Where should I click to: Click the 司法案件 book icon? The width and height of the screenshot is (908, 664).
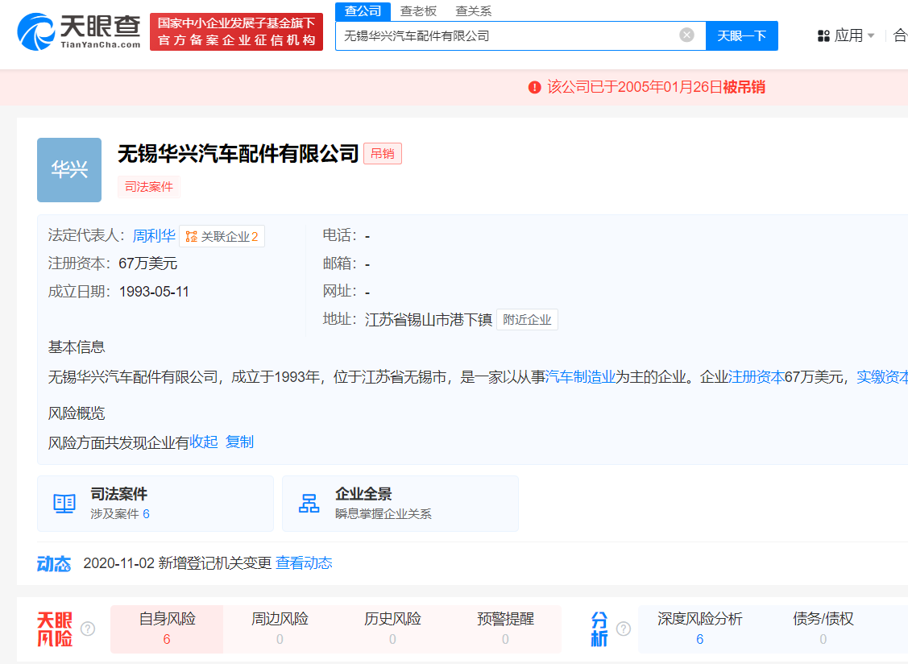(64, 504)
